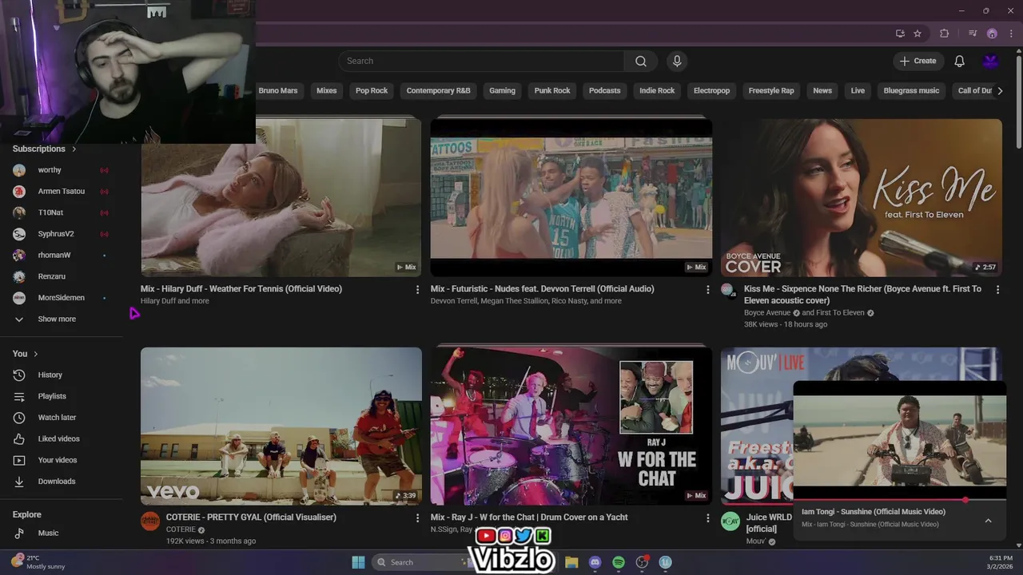Screen dimensions: 1023x575
Task: Expand the You section chevron
Action: [35, 354]
